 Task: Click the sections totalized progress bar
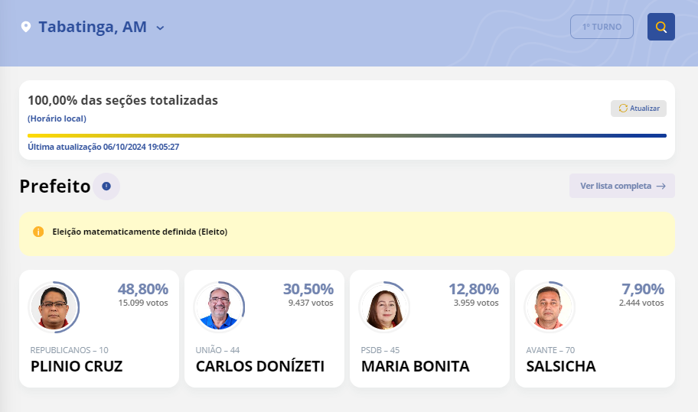[347, 136]
